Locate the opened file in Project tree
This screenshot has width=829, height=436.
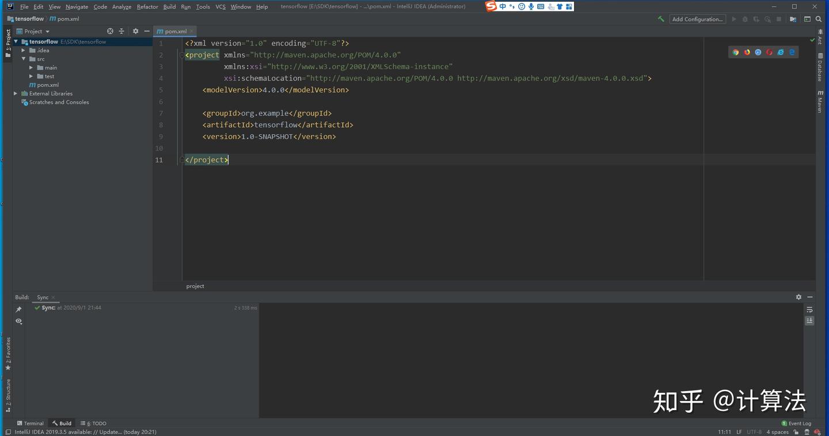point(111,31)
